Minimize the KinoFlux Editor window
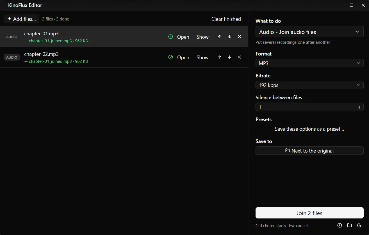This screenshot has width=369, height=235. [340, 5]
